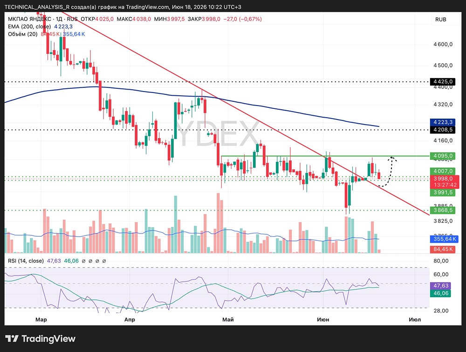Image resolution: width=466 pixels, height=352 pixels.
Task: Click the 3 825,0 price axis tick
Action: (443, 221)
